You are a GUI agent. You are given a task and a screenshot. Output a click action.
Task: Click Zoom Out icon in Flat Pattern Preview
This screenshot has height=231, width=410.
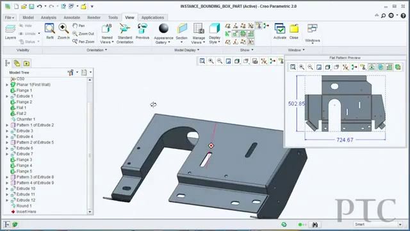pos(310,67)
